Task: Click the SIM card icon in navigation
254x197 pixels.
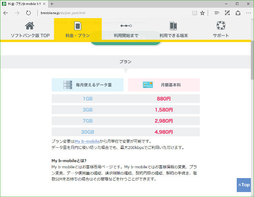Action: coord(78,26)
